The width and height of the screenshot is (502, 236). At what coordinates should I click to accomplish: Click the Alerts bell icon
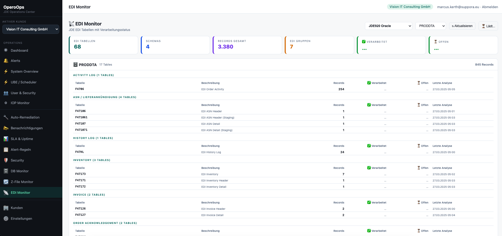pos(6,61)
